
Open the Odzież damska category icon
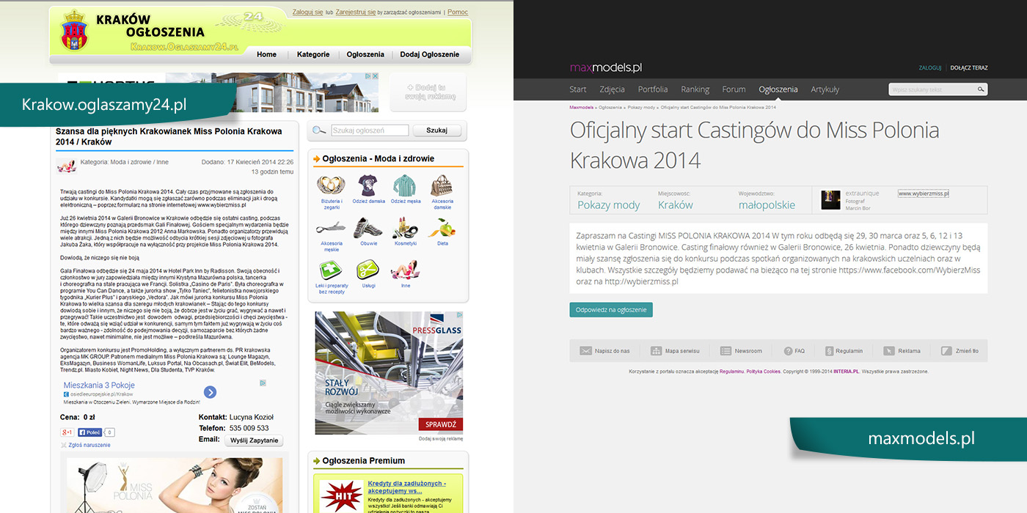368,185
